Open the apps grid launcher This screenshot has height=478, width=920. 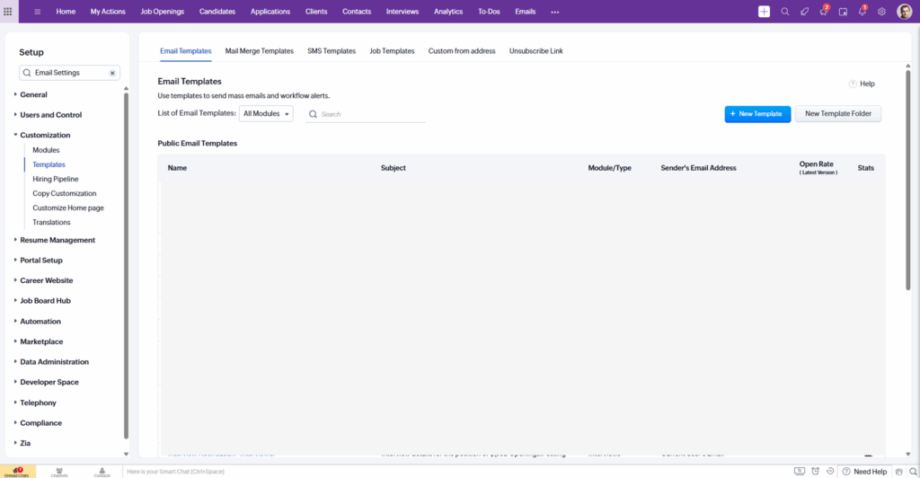8,12
